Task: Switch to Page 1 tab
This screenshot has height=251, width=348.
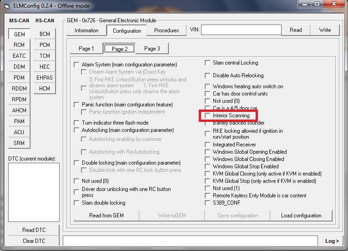Action: coord(86,49)
